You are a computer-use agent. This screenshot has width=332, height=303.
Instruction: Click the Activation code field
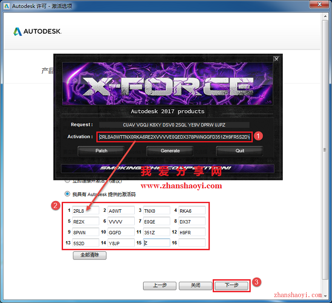pos(174,137)
